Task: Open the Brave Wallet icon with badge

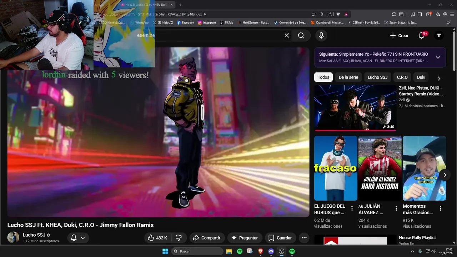Action: [430, 14]
